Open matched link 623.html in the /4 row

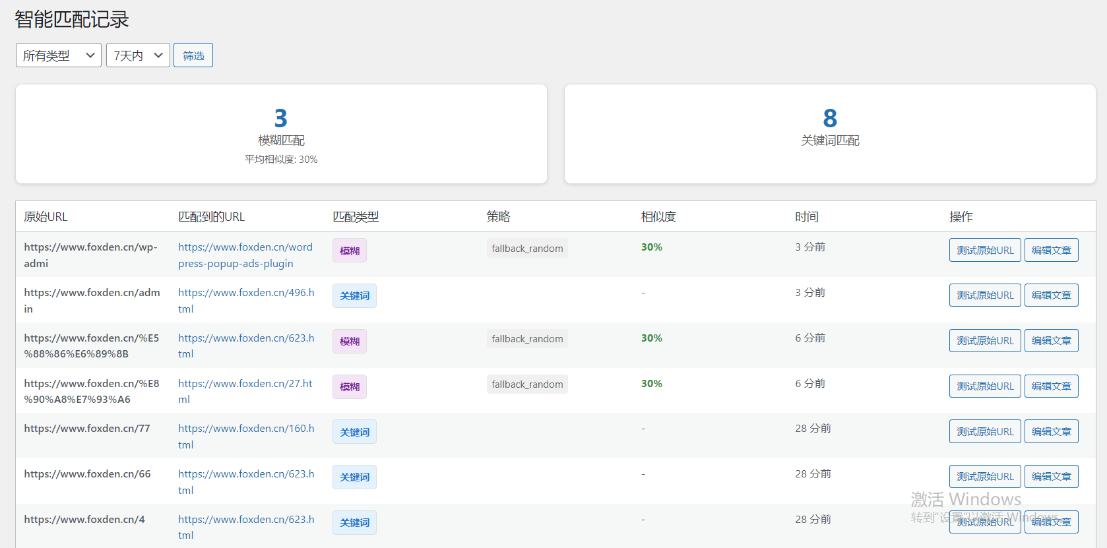point(246,527)
